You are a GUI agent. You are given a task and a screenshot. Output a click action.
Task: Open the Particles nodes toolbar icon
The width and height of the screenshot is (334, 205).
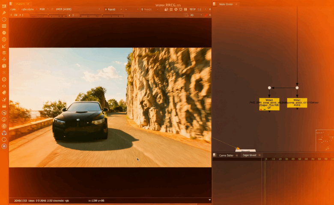pos(4,72)
